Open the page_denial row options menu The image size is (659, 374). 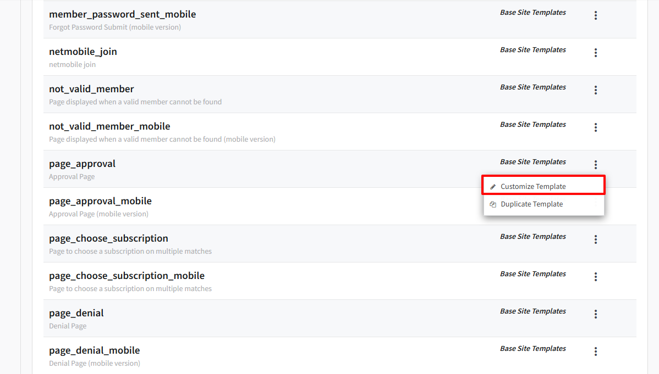[x=595, y=314]
